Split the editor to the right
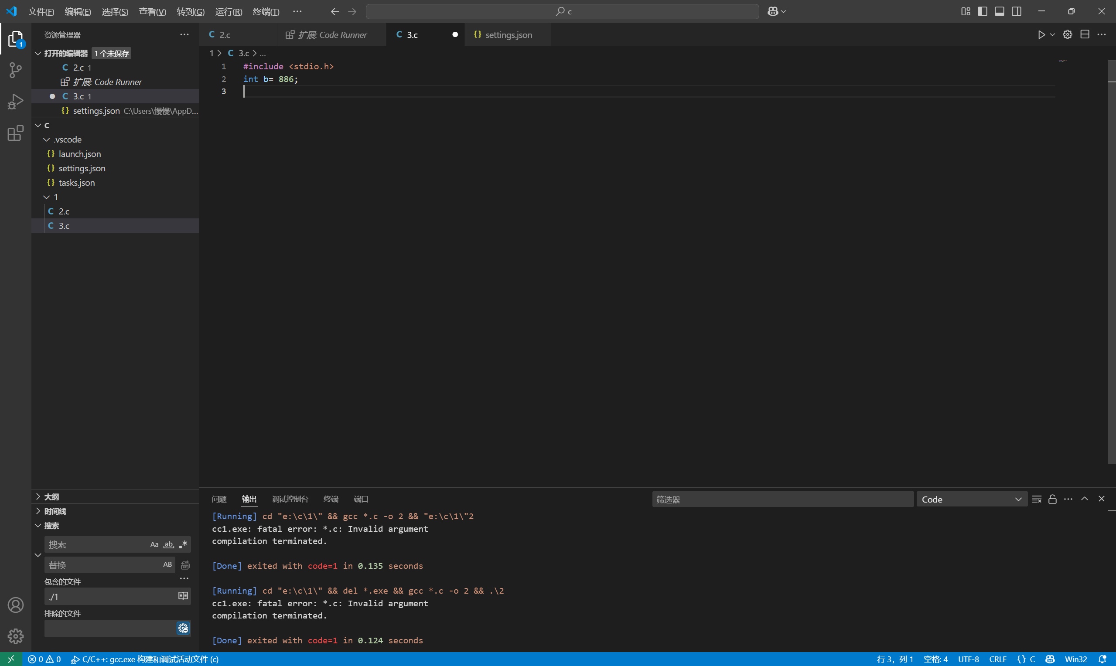Viewport: 1116px width, 666px height. click(x=1085, y=34)
